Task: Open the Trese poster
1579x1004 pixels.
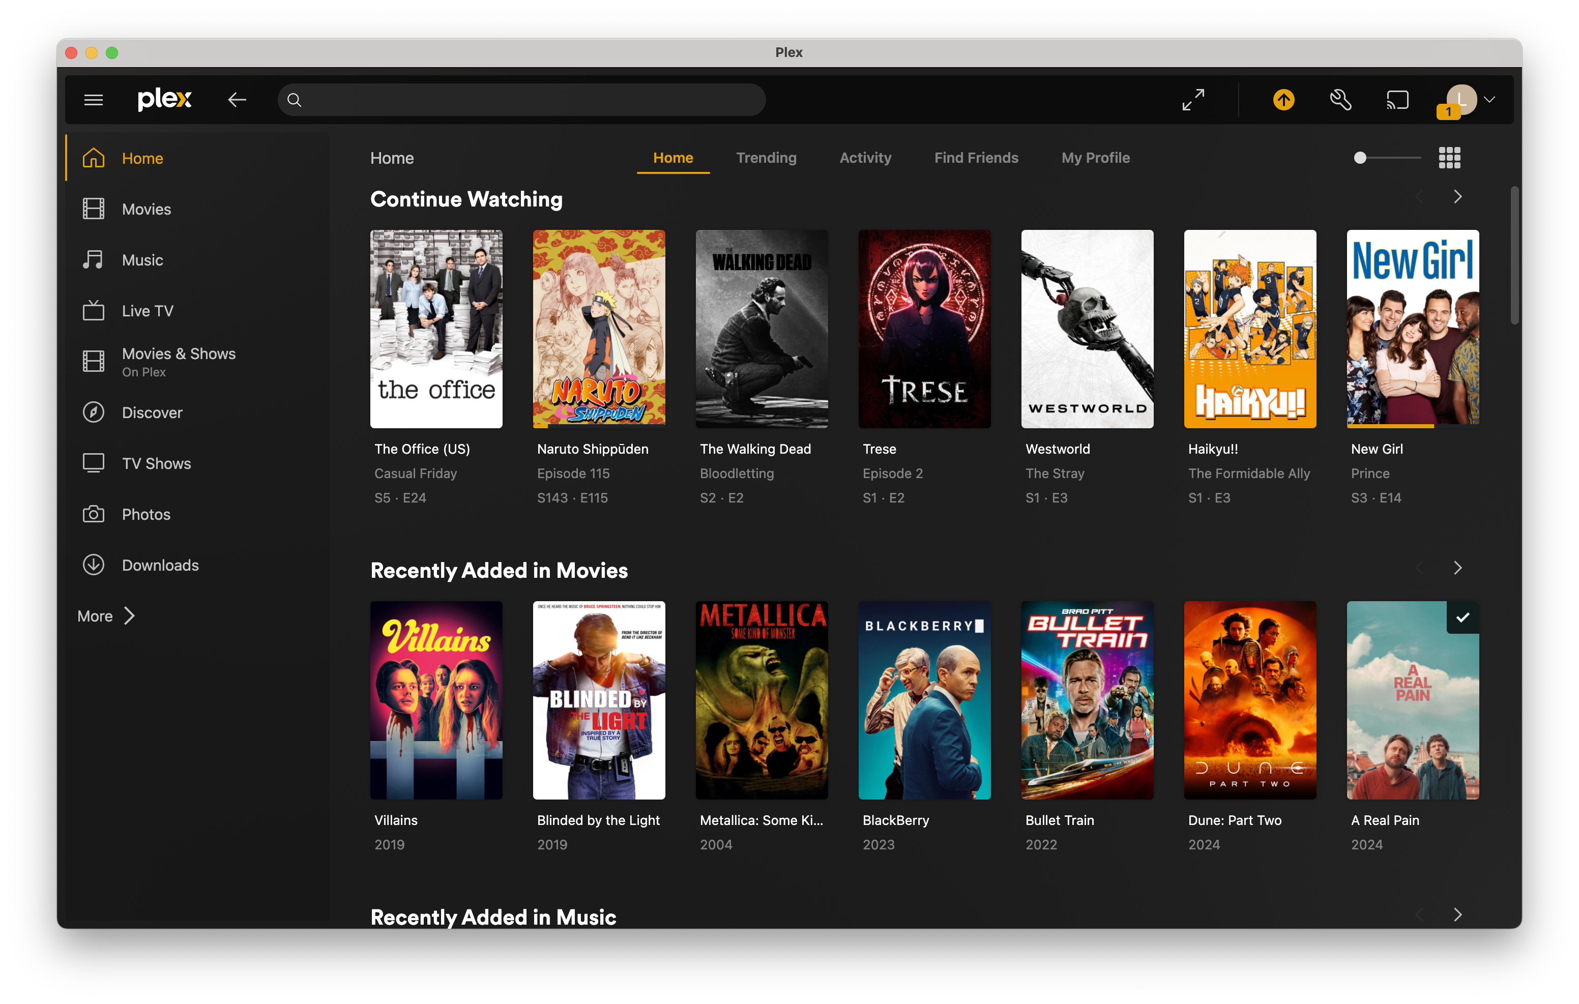Action: click(924, 329)
